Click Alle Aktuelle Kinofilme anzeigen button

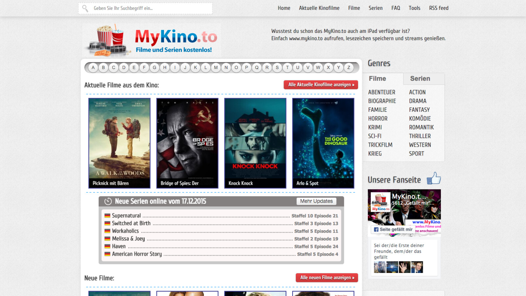tap(321, 85)
